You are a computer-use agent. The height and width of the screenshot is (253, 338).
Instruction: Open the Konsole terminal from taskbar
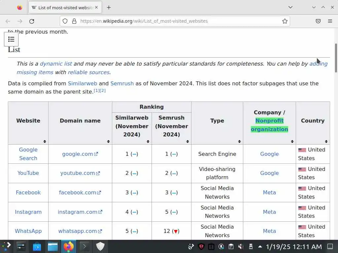tap(84, 246)
